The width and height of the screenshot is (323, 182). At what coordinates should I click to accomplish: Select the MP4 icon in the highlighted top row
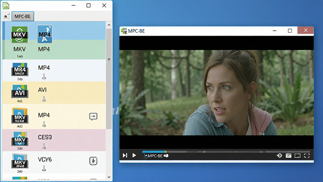45,34
